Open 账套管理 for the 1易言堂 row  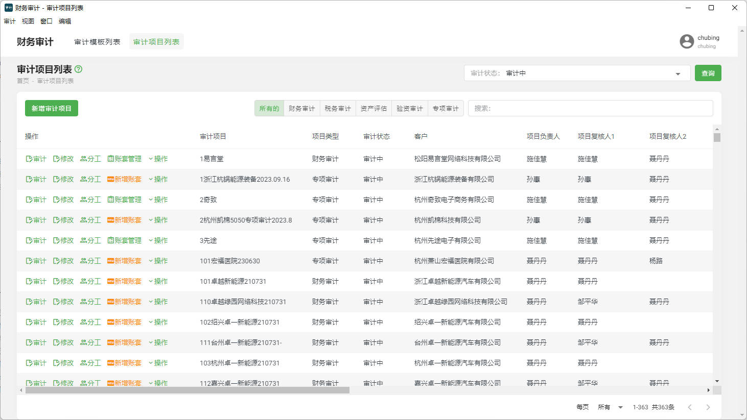click(124, 159)
